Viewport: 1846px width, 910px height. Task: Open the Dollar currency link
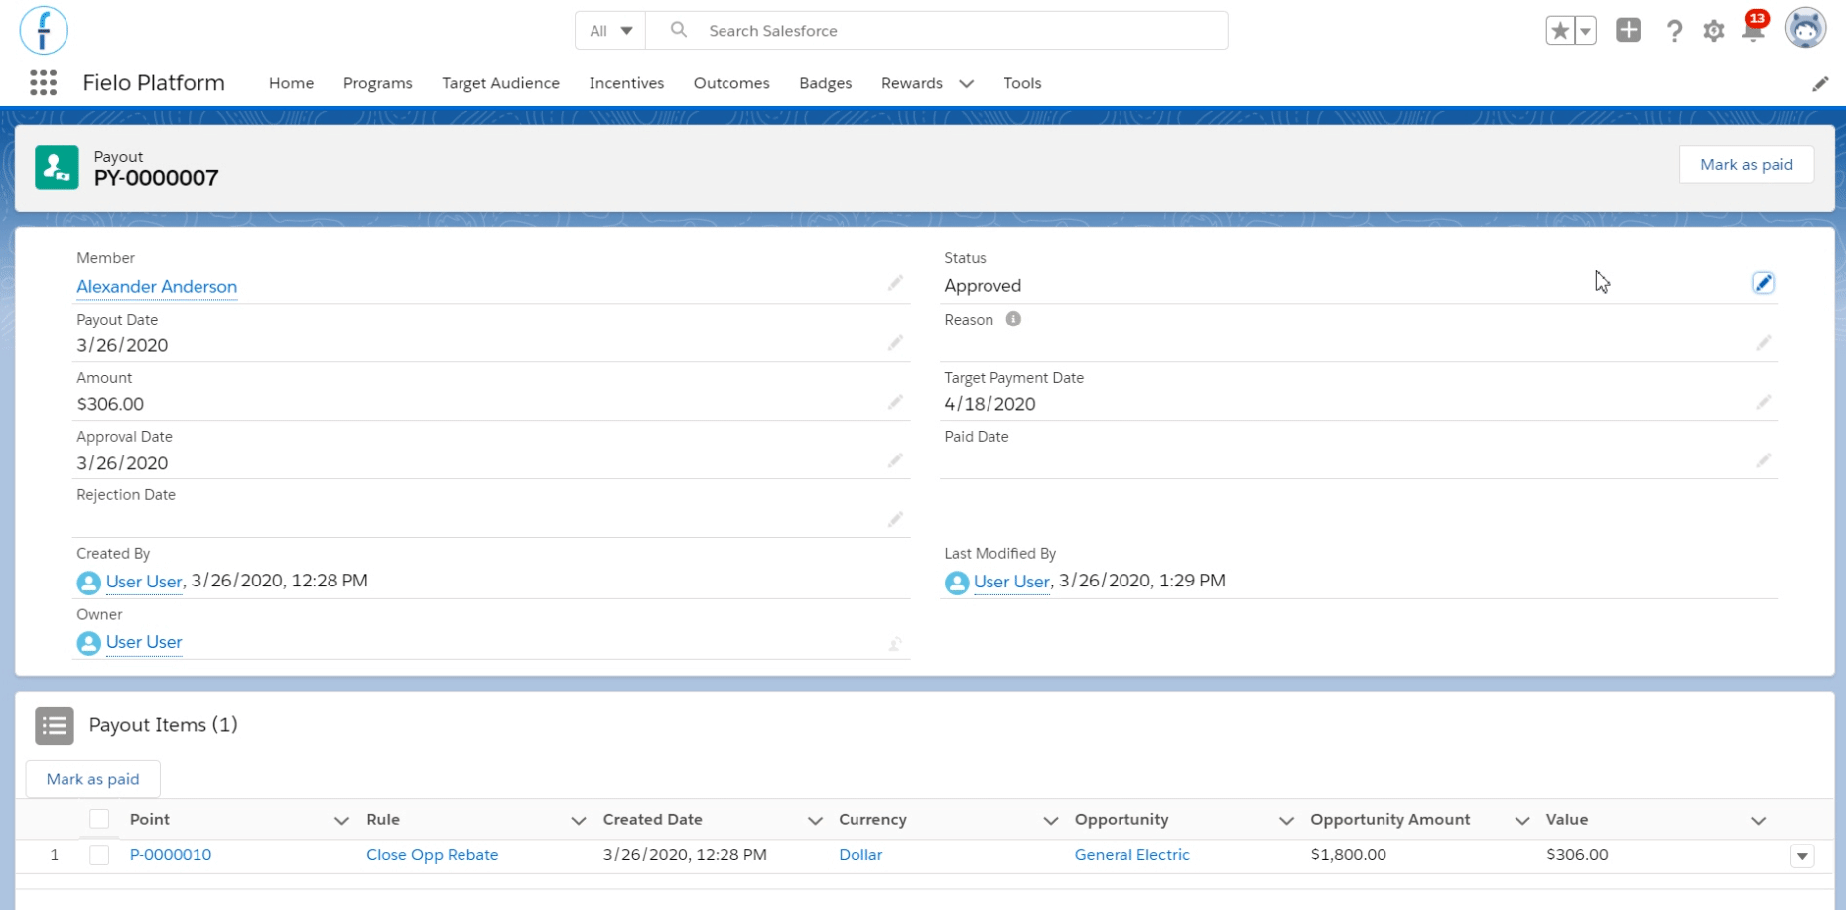coord(860,855)
